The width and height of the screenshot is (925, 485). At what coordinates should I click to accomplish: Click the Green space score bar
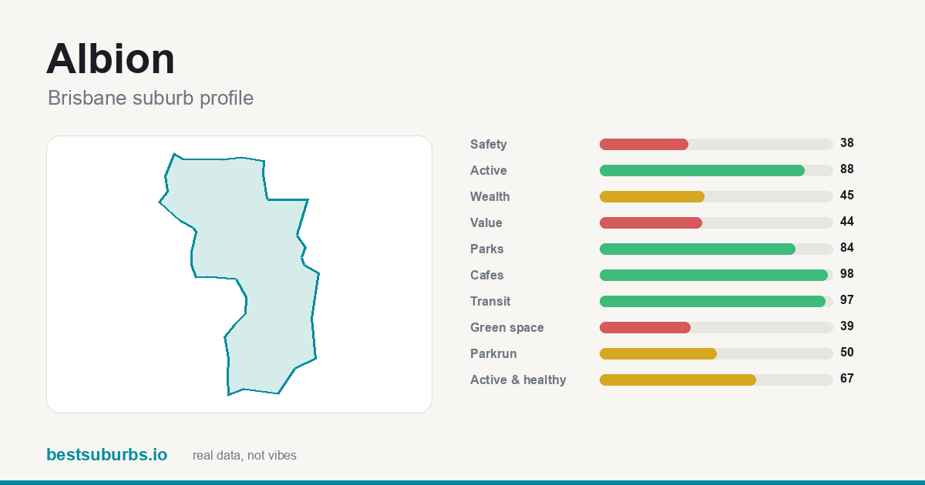click(716, 327)
